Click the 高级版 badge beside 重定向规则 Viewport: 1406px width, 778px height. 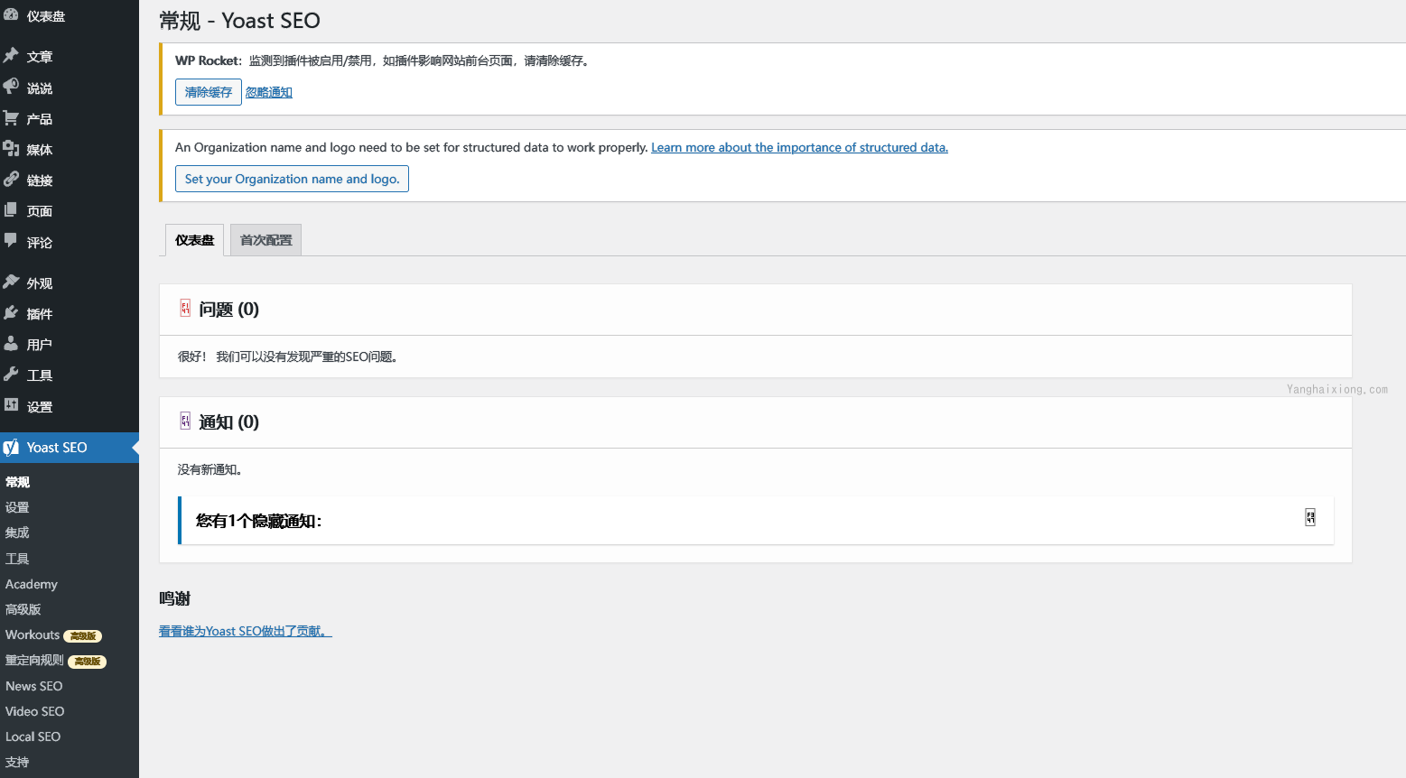coord(88,662)
